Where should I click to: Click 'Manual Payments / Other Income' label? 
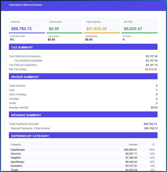[x=30, y=128]
